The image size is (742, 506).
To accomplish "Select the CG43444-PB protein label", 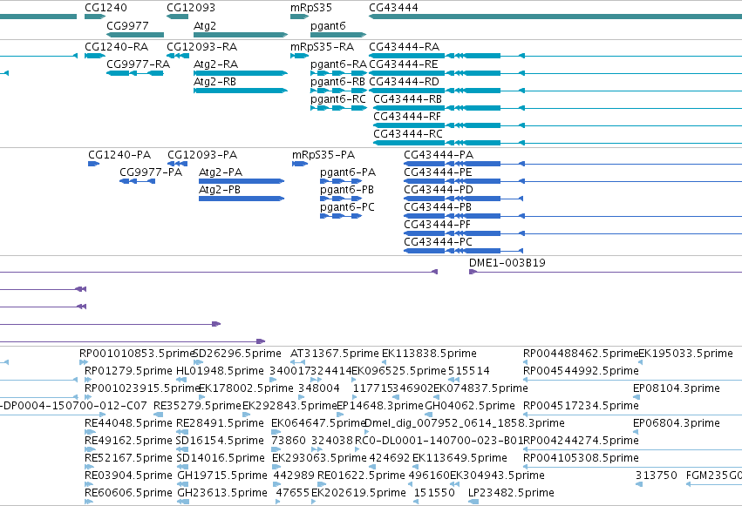I will pyautogui.click(x=438, y=207).
